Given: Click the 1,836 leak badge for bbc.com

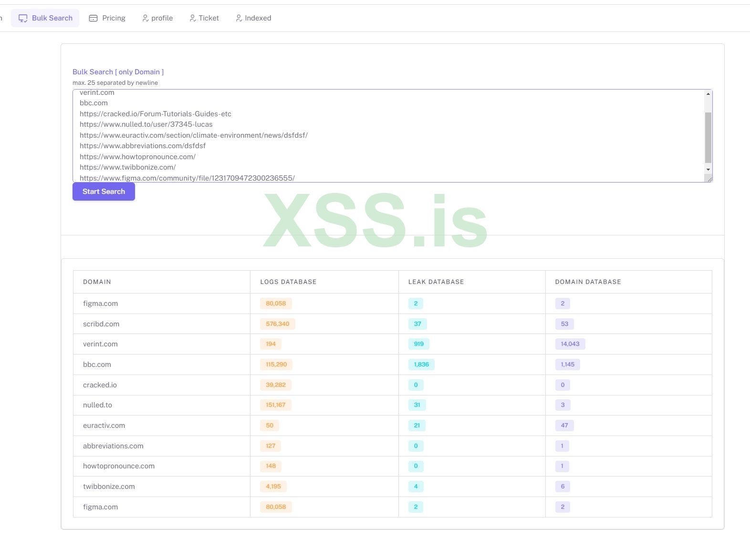Looking at the screenshot, I should 421,365.
